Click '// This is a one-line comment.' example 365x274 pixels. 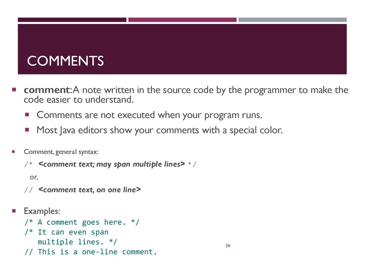click(91, 252)
